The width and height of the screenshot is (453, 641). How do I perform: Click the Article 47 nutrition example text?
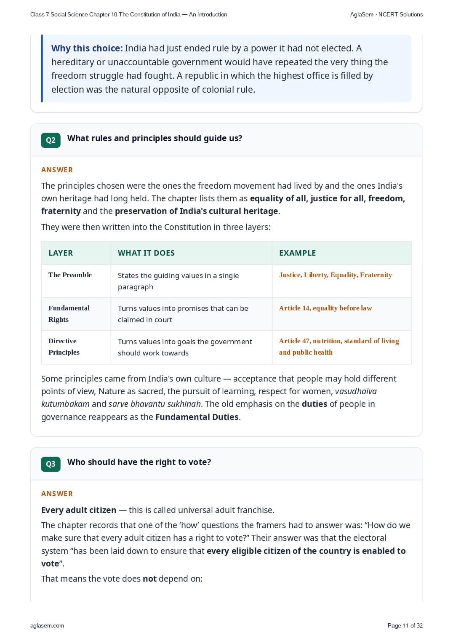(339, 347)
